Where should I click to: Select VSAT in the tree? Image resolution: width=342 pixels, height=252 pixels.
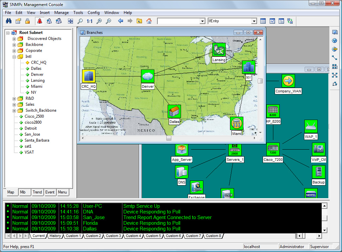(x=29, y=152)
